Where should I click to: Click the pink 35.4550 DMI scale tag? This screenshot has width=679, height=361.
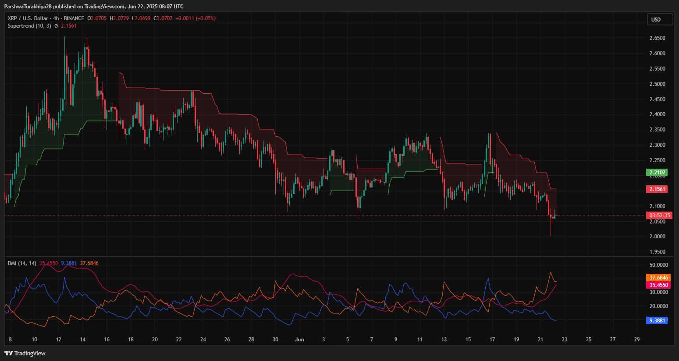[658, 285]
